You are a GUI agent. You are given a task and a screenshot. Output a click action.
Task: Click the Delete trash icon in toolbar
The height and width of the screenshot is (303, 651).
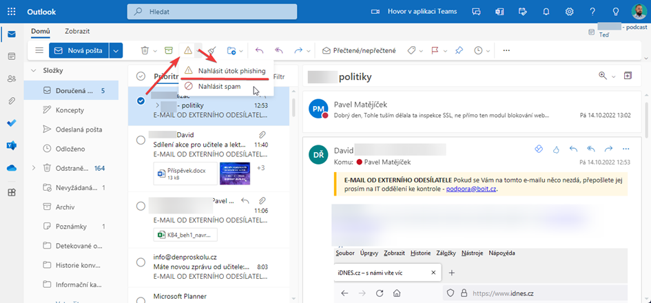[145, 50]
